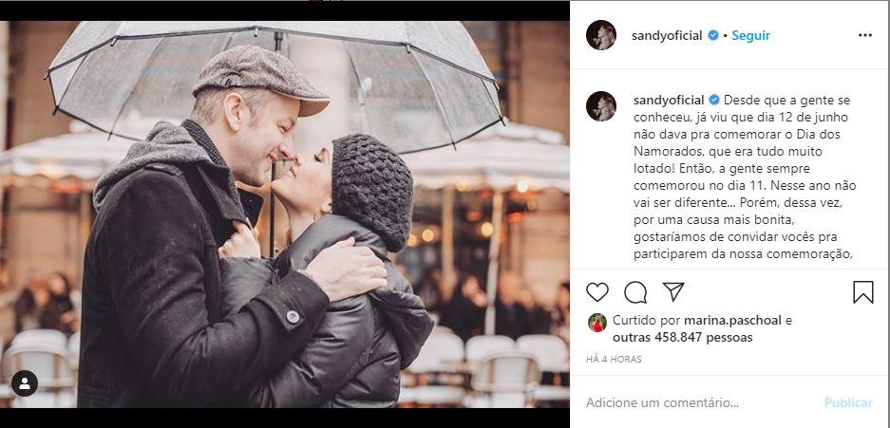Click the verified badge next to the header username

point(713,35)
